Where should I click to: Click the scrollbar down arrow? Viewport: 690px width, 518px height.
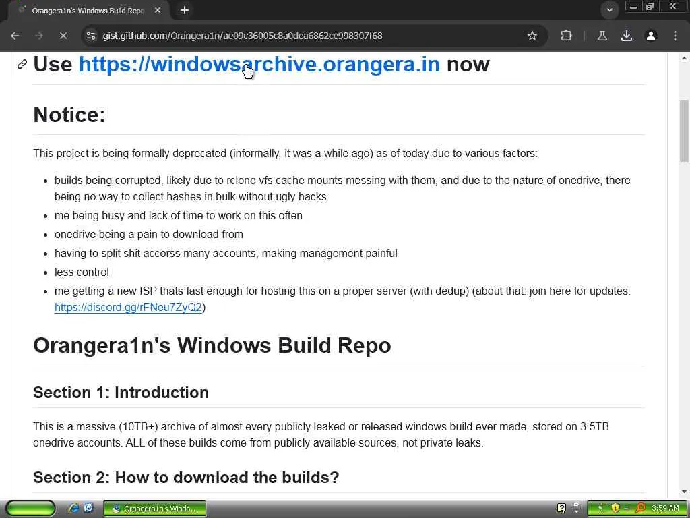(684, 492)
